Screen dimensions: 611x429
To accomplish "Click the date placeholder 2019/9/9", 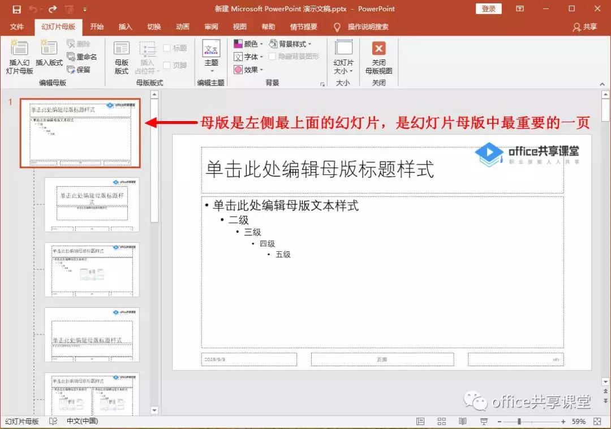I will click(x=249, y=359).
